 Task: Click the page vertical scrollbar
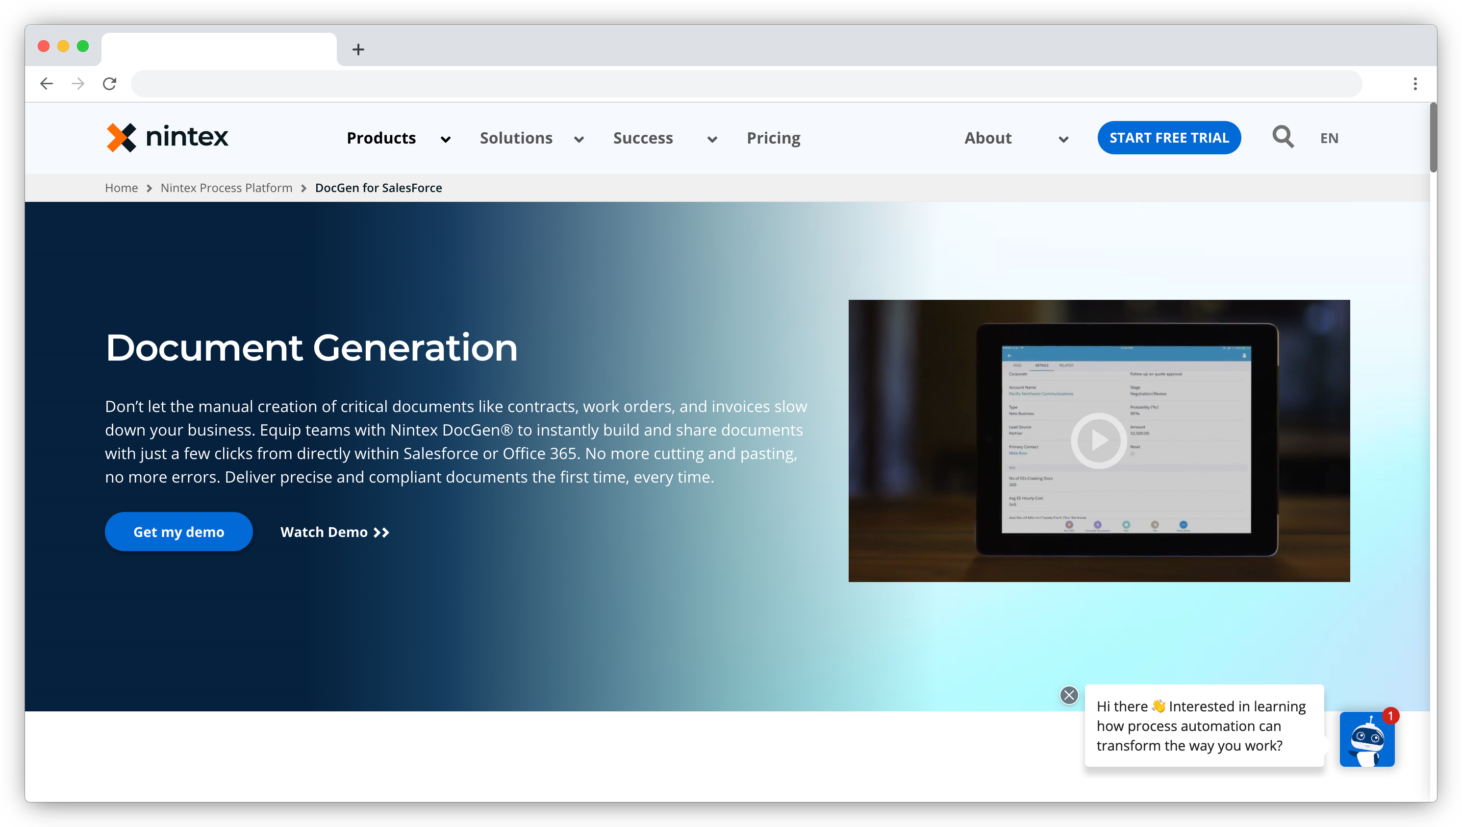1433,138
